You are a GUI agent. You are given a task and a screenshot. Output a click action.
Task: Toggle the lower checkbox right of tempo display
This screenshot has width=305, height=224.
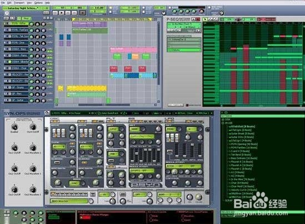coord(111,12)
